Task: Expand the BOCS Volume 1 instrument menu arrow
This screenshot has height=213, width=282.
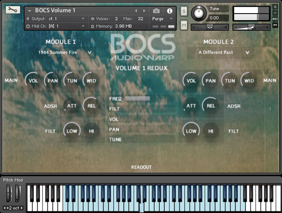Action: pos(29,11)
